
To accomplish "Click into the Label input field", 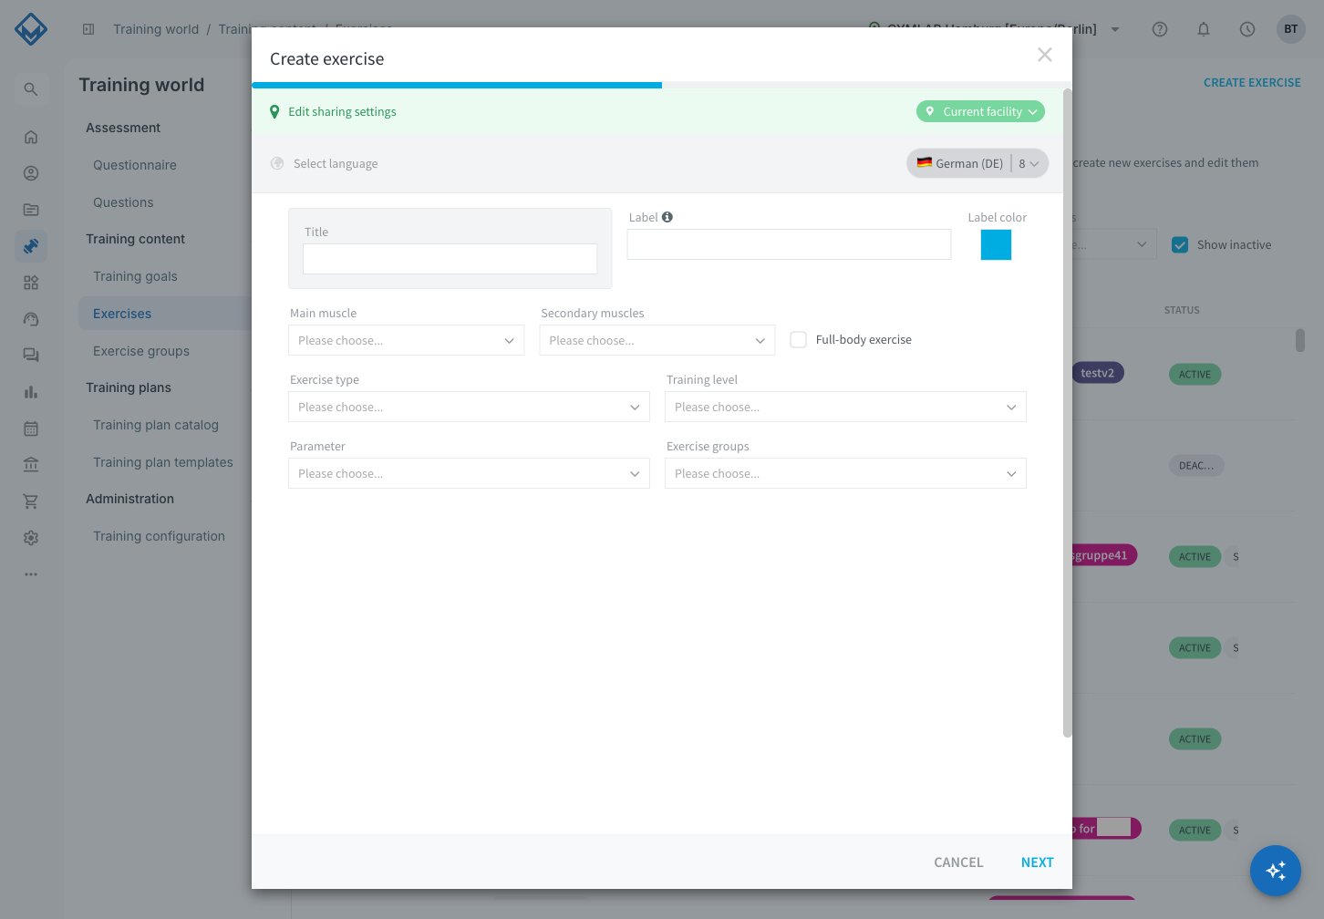I will coord(790,244).
